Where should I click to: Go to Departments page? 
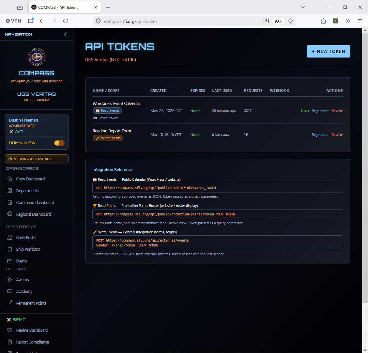click(27, 191)
